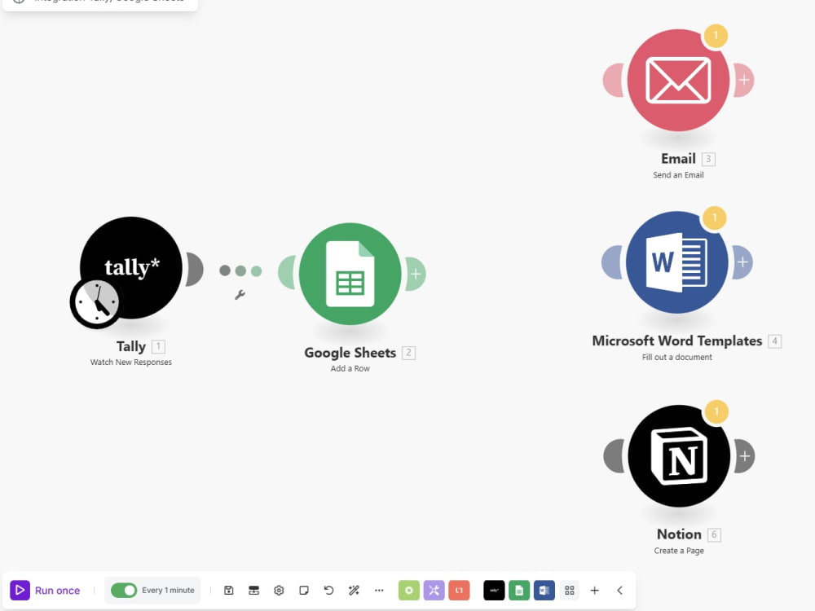Open the Notion module circle
This screenshot has height=611, width=815.
point(679,456)
